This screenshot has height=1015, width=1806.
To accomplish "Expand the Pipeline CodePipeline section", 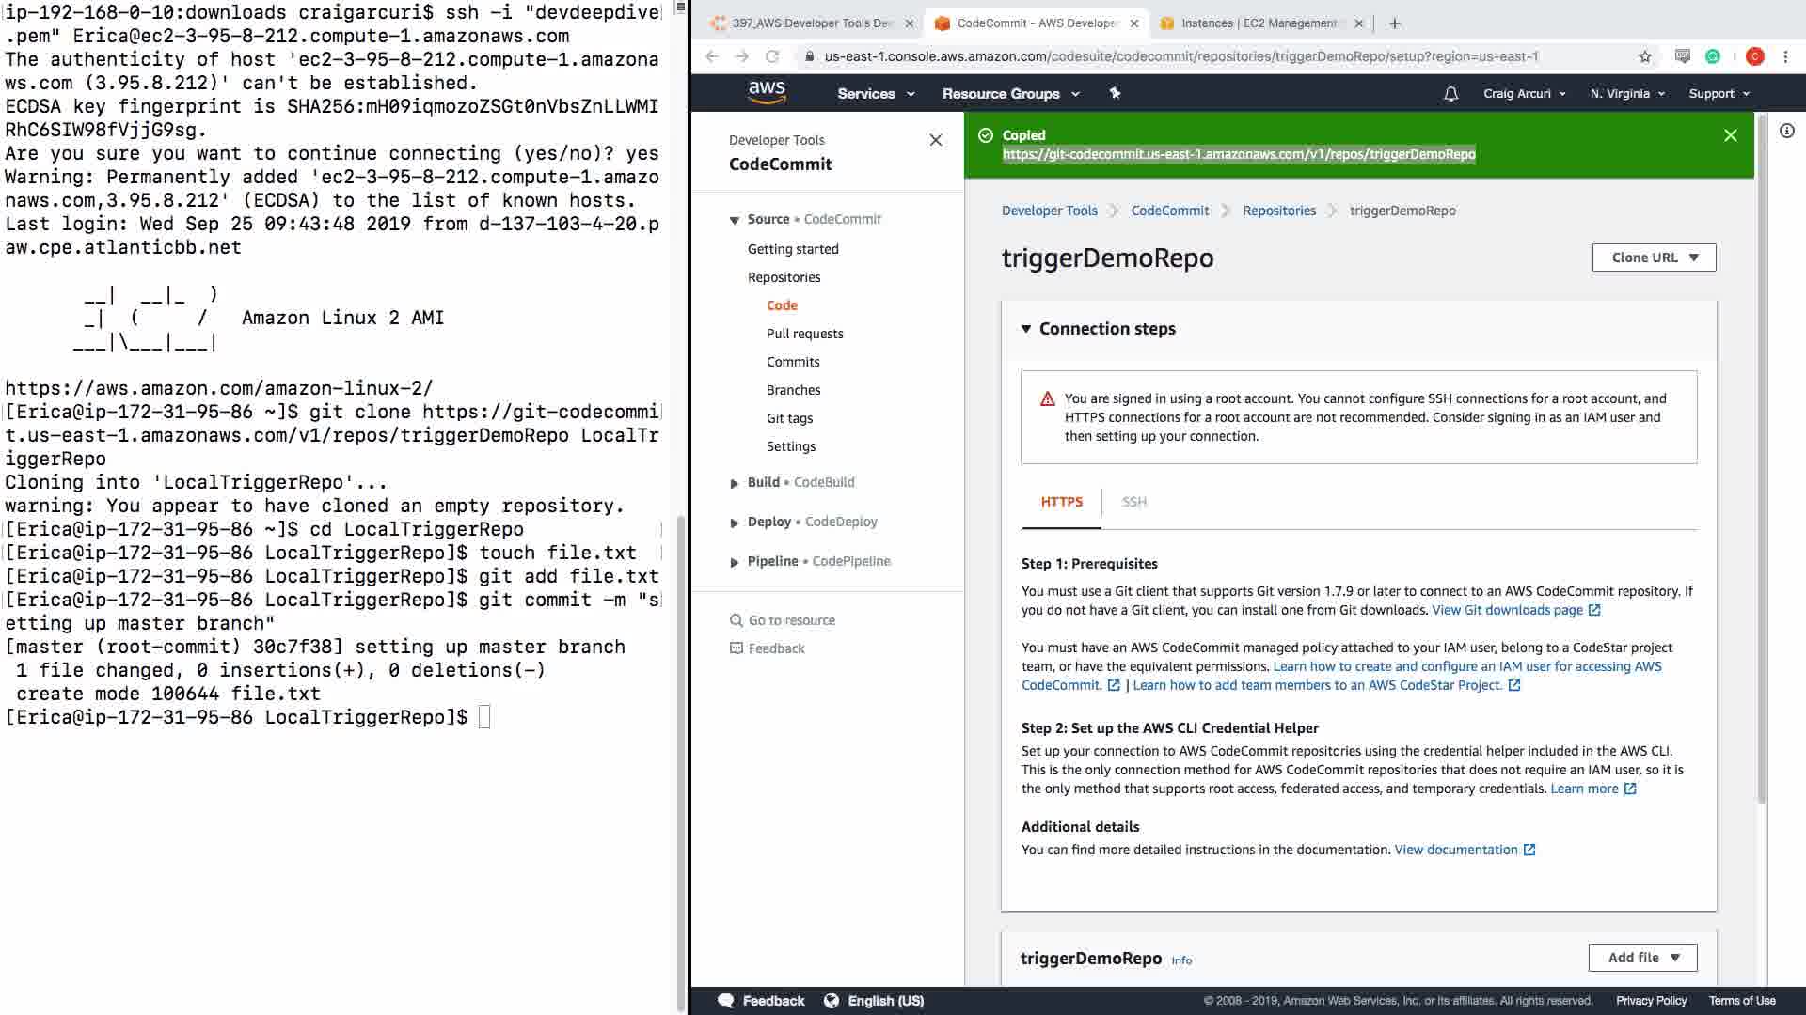I will tap(735, 562).
